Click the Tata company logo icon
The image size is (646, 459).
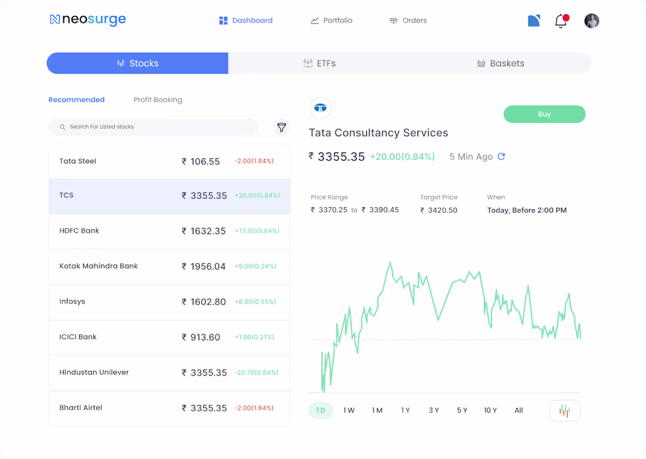coord(321,108)
